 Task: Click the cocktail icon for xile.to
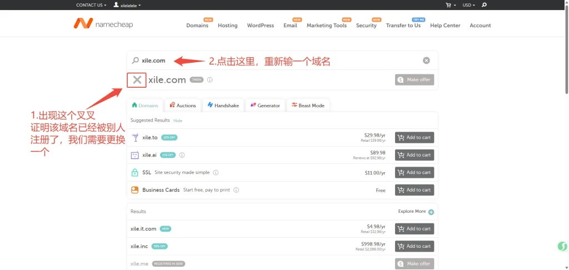click(135, 138)
